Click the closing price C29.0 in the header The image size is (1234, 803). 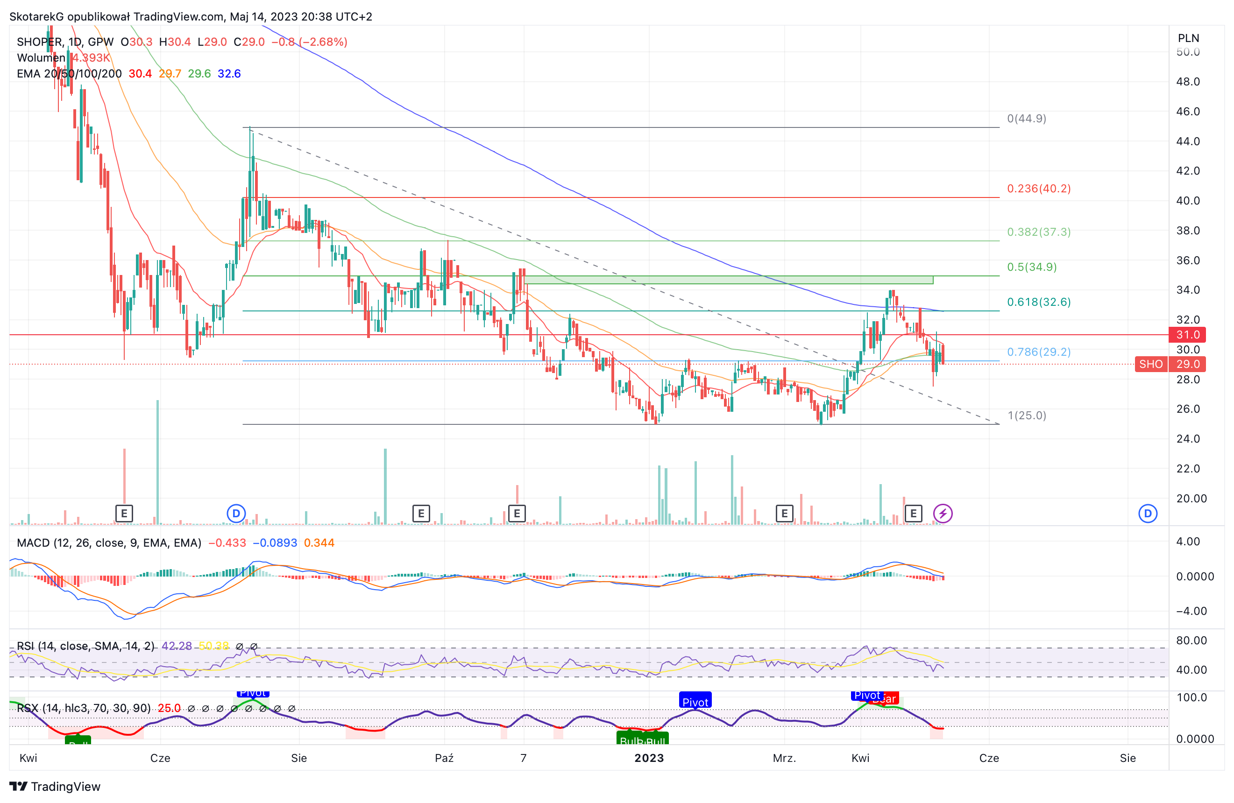(249, 42)
